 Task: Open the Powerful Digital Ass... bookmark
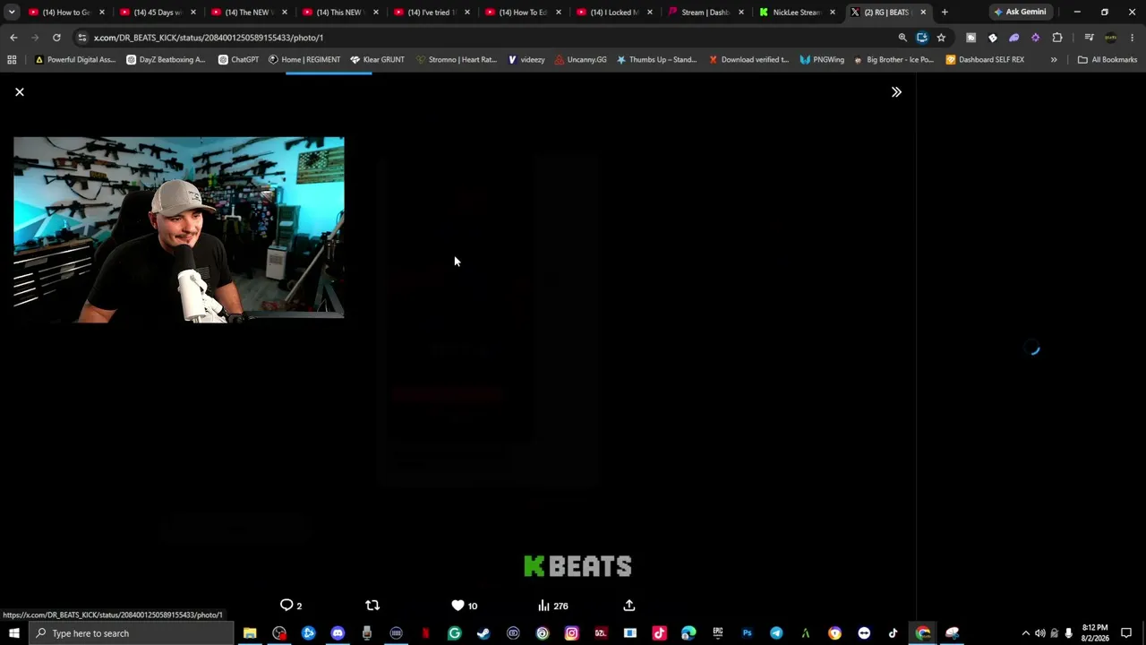(x=75, y=60)
